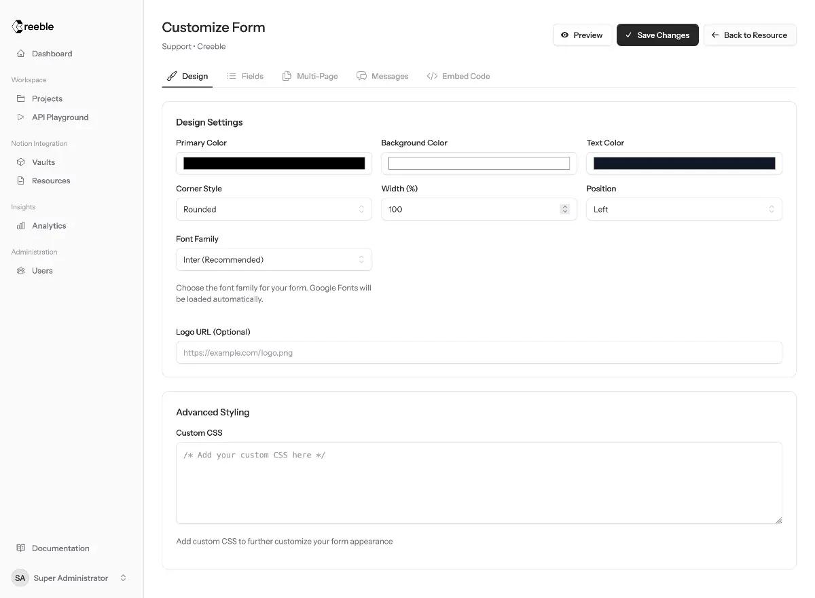The height and width of the screenshot is (598, 815).
Task: Click the Users group icon
Action: pyautogui.click(x=21, y=271)
